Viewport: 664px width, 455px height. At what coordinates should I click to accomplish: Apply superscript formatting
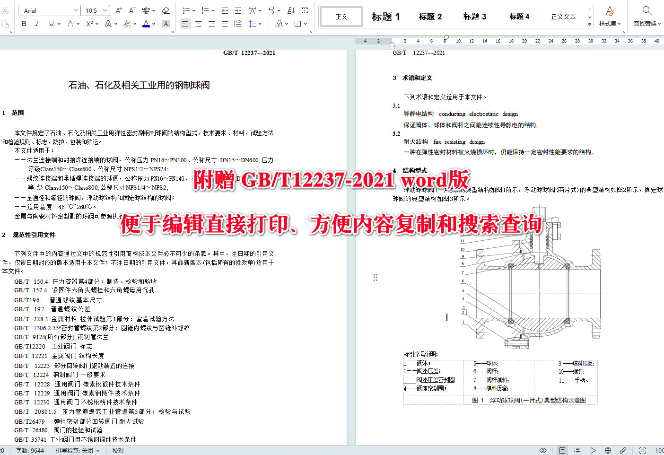(89, 23)
